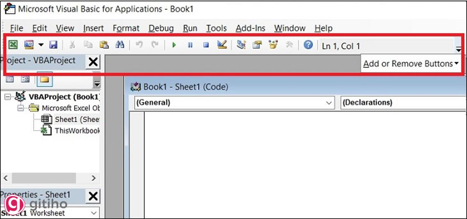Open the Object Browser icon
Screen dimensions: 467x219
pyautogui.click(x=273, y=45)
